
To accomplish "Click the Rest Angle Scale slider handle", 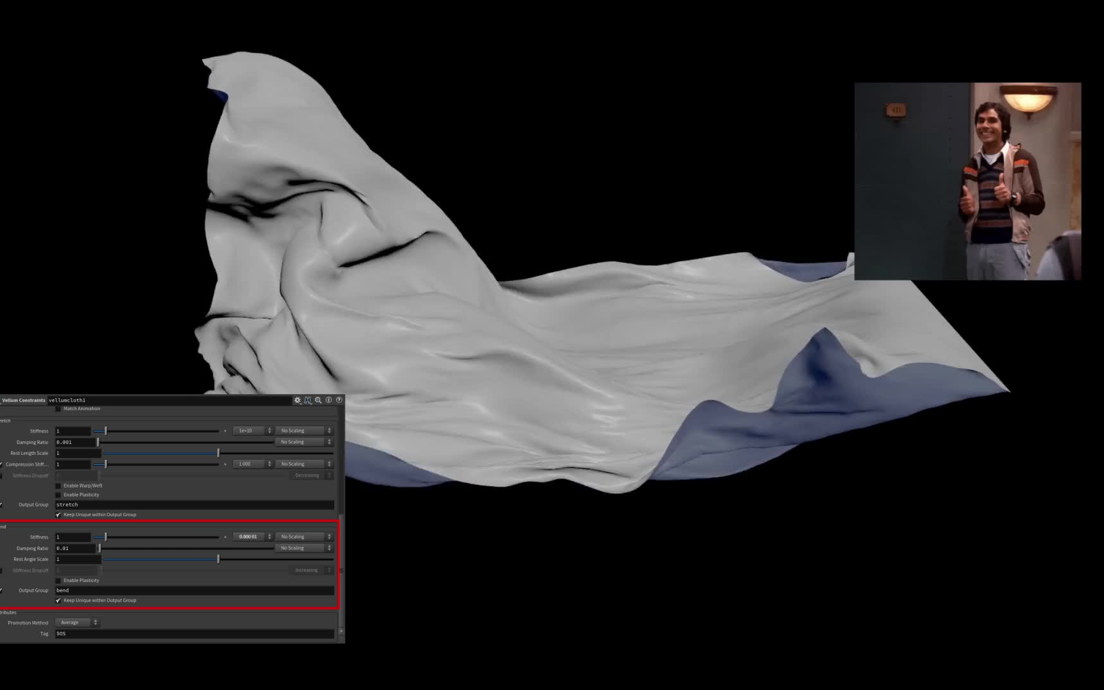I will coord(218,559).
